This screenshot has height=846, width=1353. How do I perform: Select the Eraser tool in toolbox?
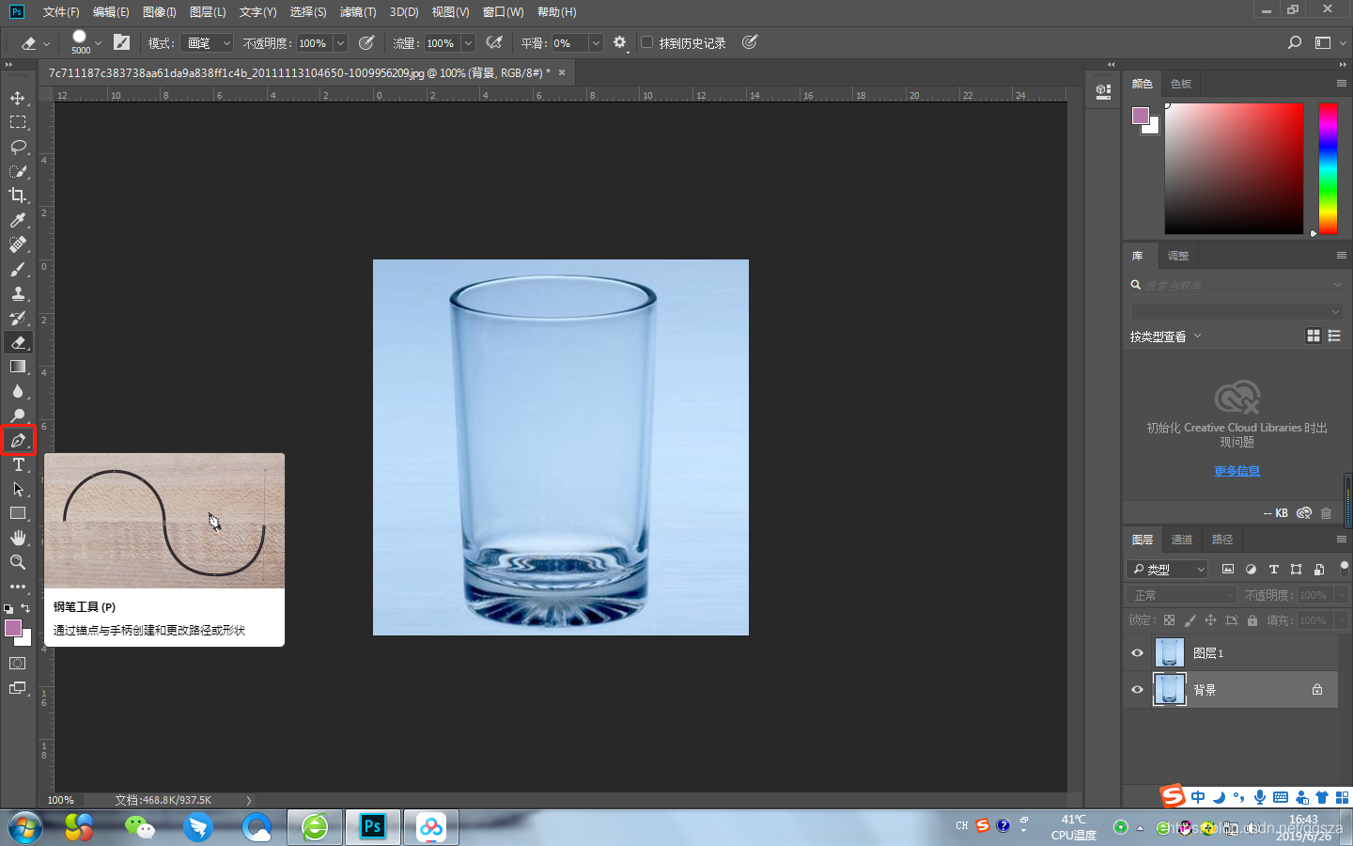(x=18, y=342)
